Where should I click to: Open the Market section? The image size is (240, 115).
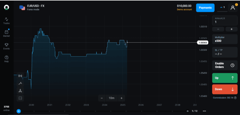(x=6, y=34)
